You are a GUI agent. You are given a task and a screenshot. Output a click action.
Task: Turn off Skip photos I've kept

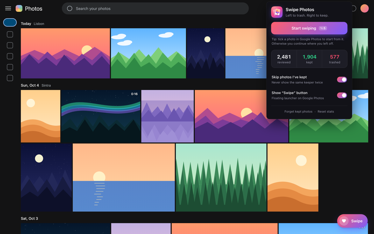pyautogui.click(x=342, y=80)
